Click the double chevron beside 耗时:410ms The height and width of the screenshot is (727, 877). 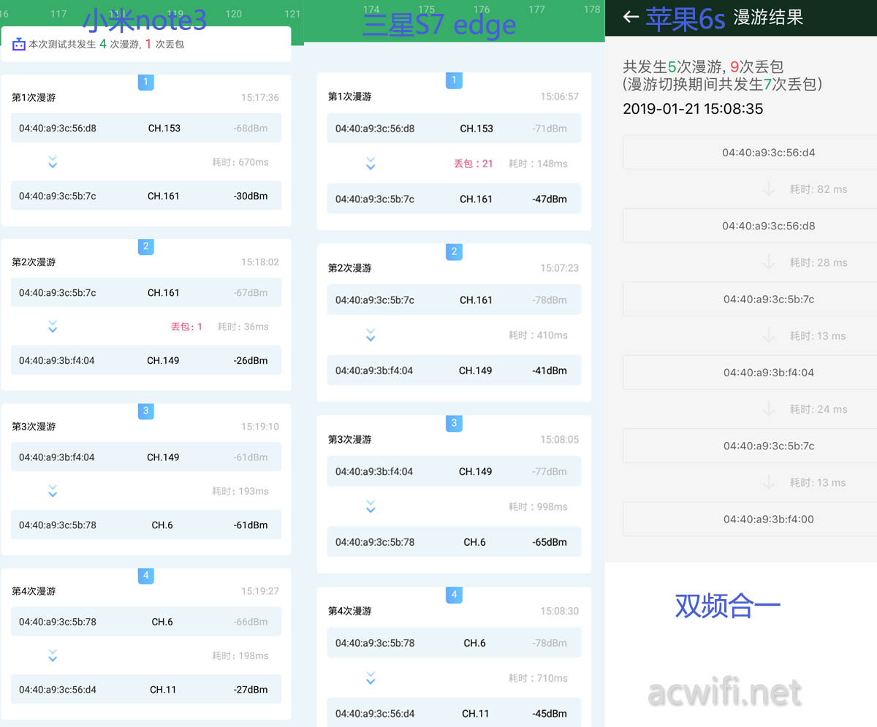tap(371, 335)
